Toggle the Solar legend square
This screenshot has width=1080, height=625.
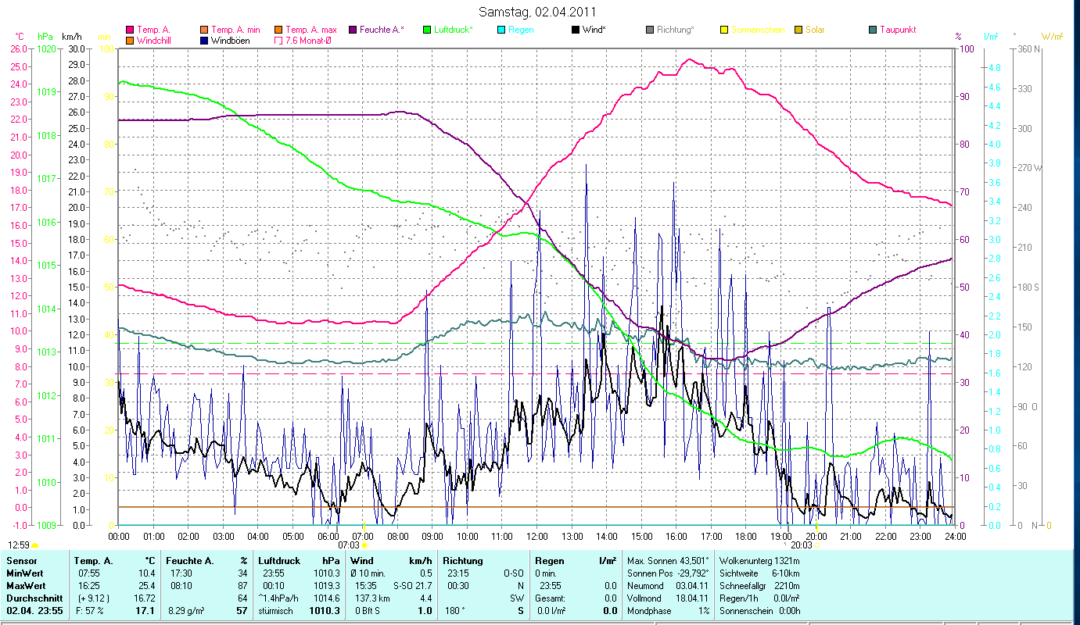click(798, 30)
